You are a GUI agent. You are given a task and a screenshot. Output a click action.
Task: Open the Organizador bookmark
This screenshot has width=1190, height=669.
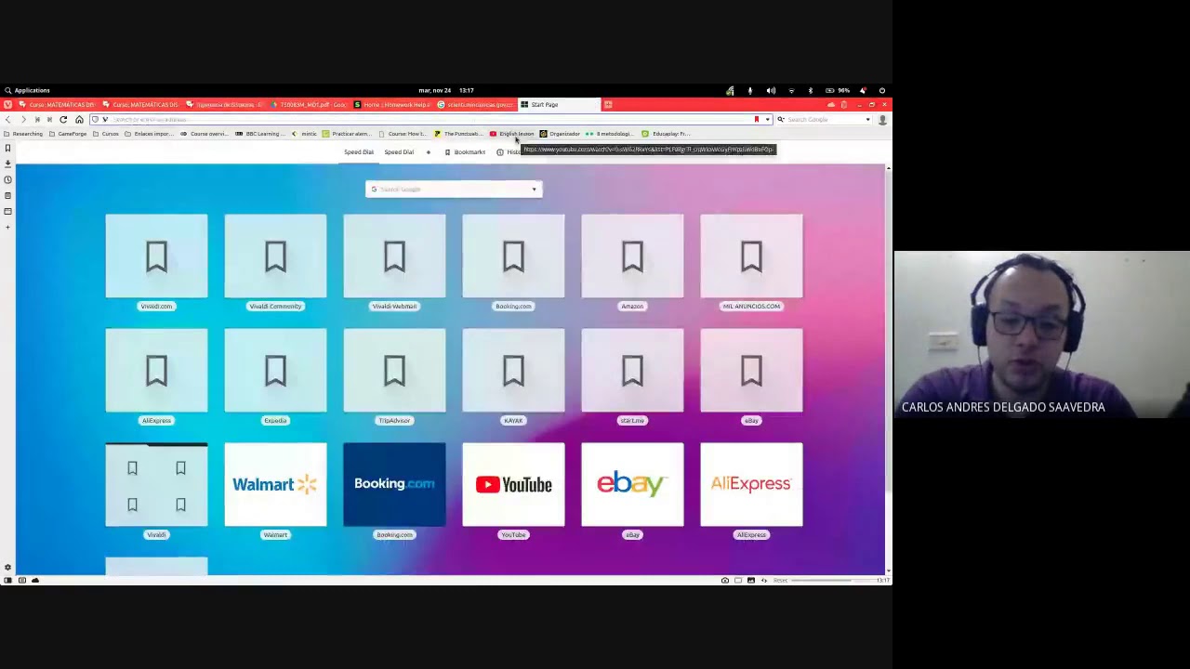(x=561, y=134)
